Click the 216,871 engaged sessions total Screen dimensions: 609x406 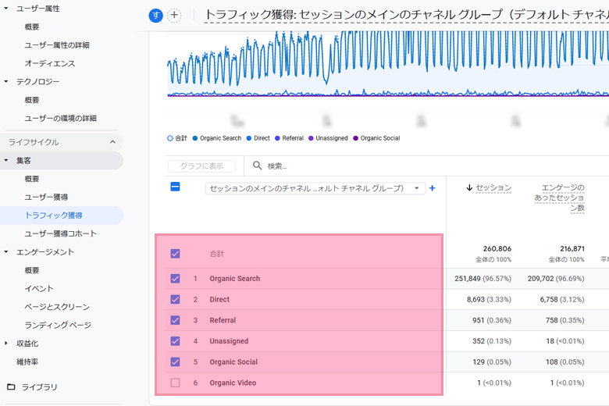pos(572,248)
